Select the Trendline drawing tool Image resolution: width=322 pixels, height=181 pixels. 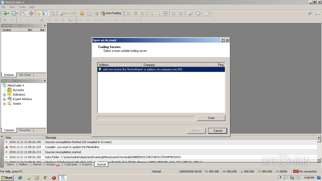click(x=35, y=20)
